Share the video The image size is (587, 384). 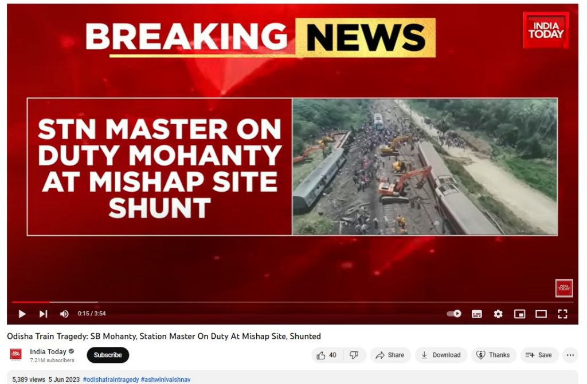pyautogui.click(x=390, y=355)
